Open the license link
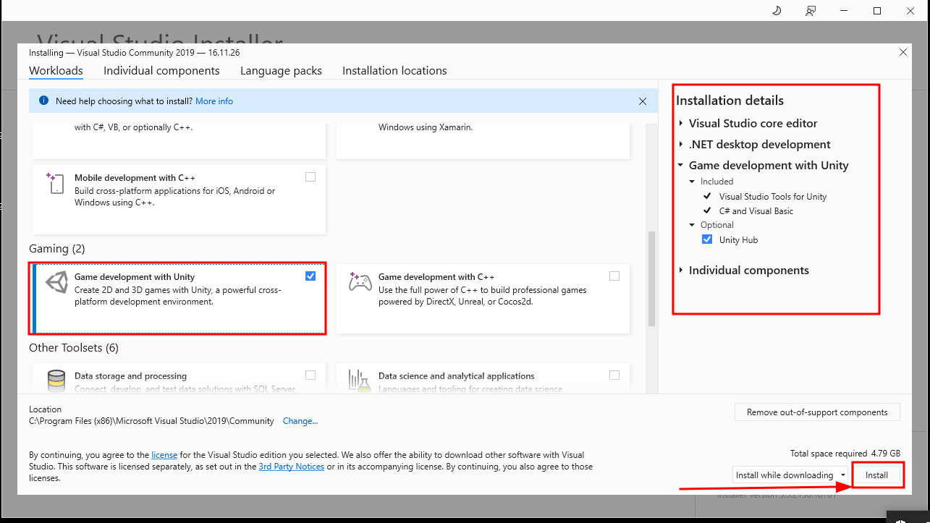930x523 pixels. pyautogui.click(x=164, y=455)
